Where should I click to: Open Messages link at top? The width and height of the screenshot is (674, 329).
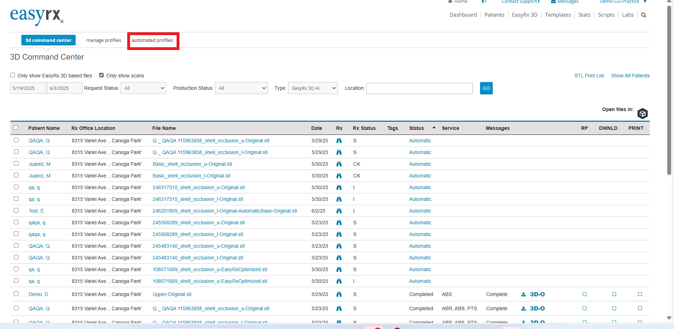(565, 2)
